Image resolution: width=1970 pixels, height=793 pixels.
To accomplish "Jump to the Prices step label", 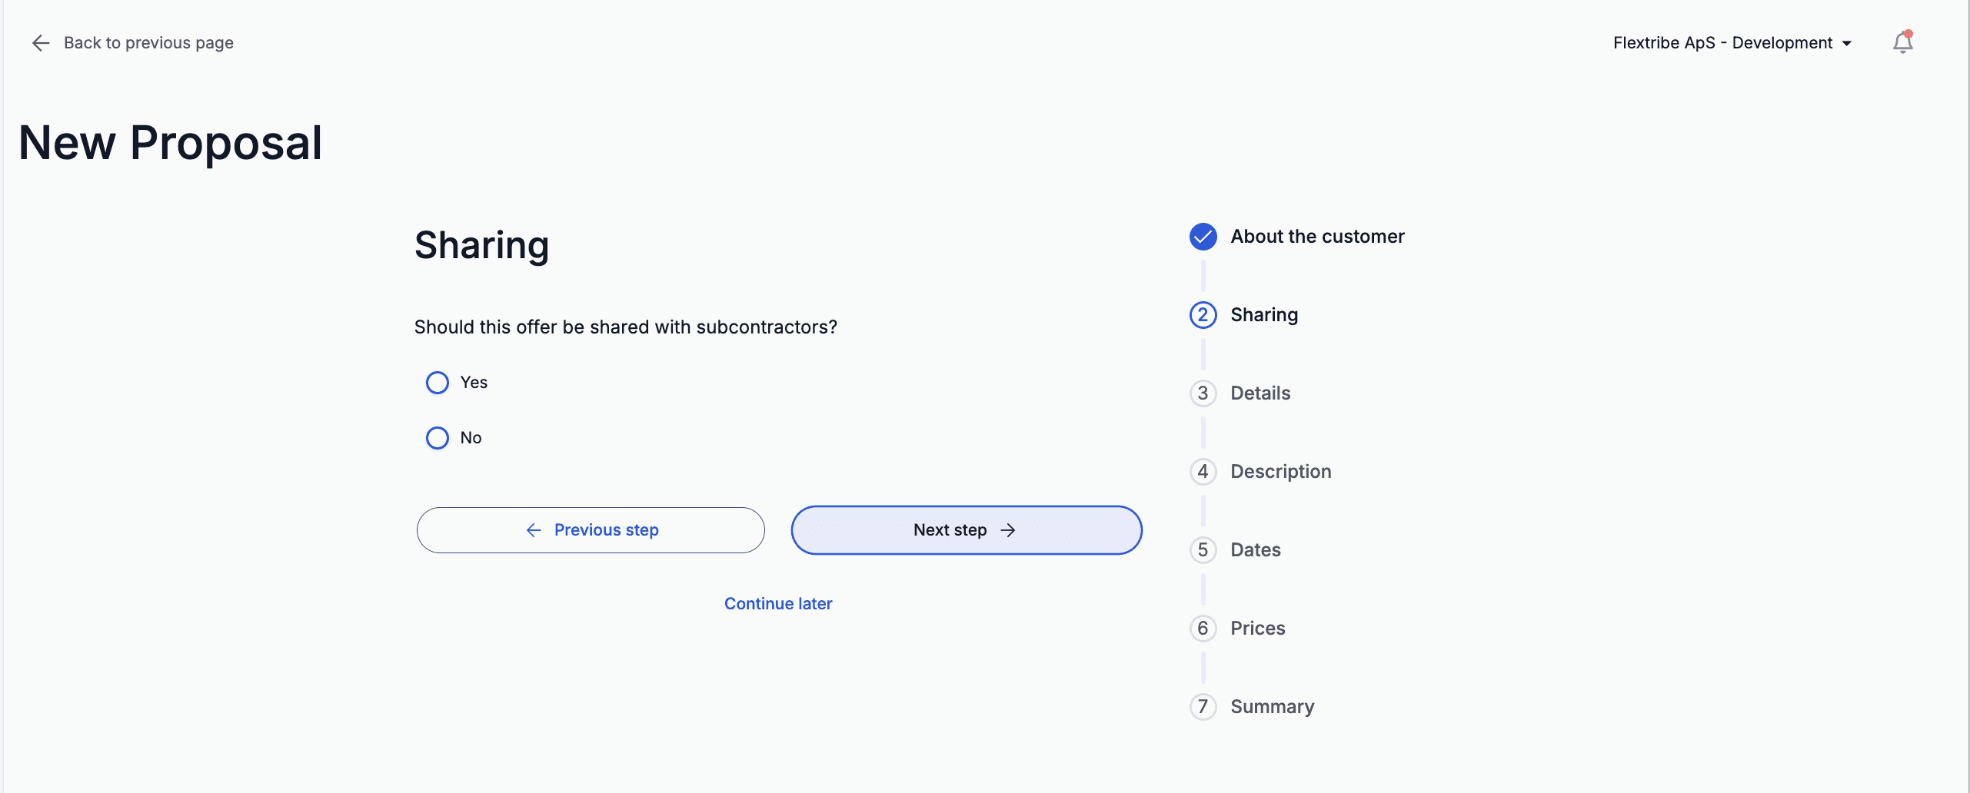I will (1257, 629).
